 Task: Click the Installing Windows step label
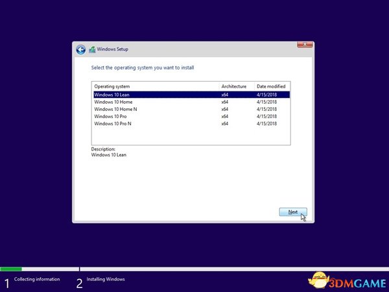106,279
